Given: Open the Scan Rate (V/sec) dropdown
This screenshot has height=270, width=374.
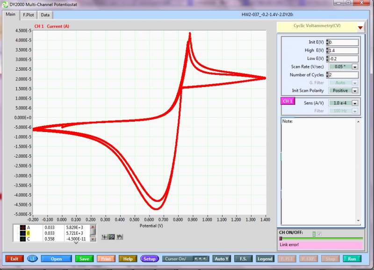Looking at the screenshot, I should (x=355, y=67).
